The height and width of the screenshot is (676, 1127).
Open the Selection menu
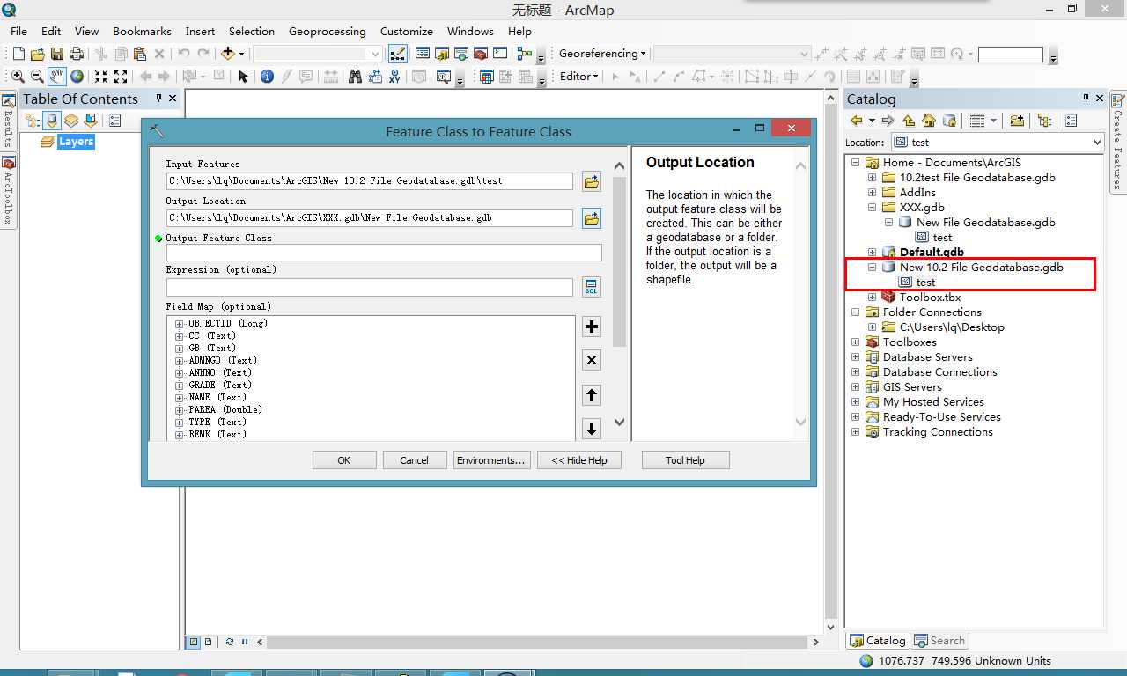coord(252,31)
